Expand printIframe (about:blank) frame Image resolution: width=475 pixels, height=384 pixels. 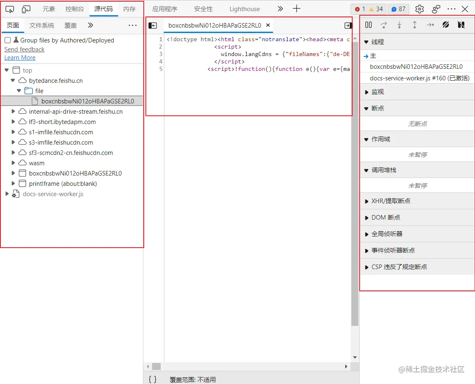point(13,183)
